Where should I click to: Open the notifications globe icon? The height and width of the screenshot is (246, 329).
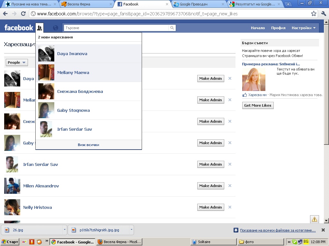point(55,28)
